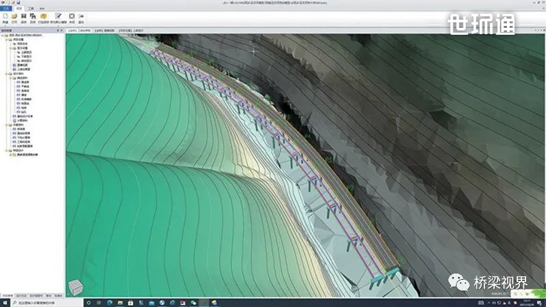Click the New file toolbar icon
Viewport: 546px width, 307px height.
pyautogui.click(x=5, y=16)
